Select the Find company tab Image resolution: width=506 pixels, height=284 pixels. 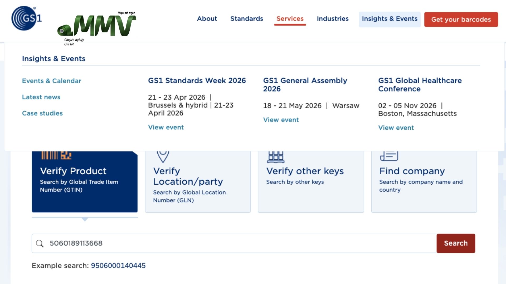(x=424, y=182)
